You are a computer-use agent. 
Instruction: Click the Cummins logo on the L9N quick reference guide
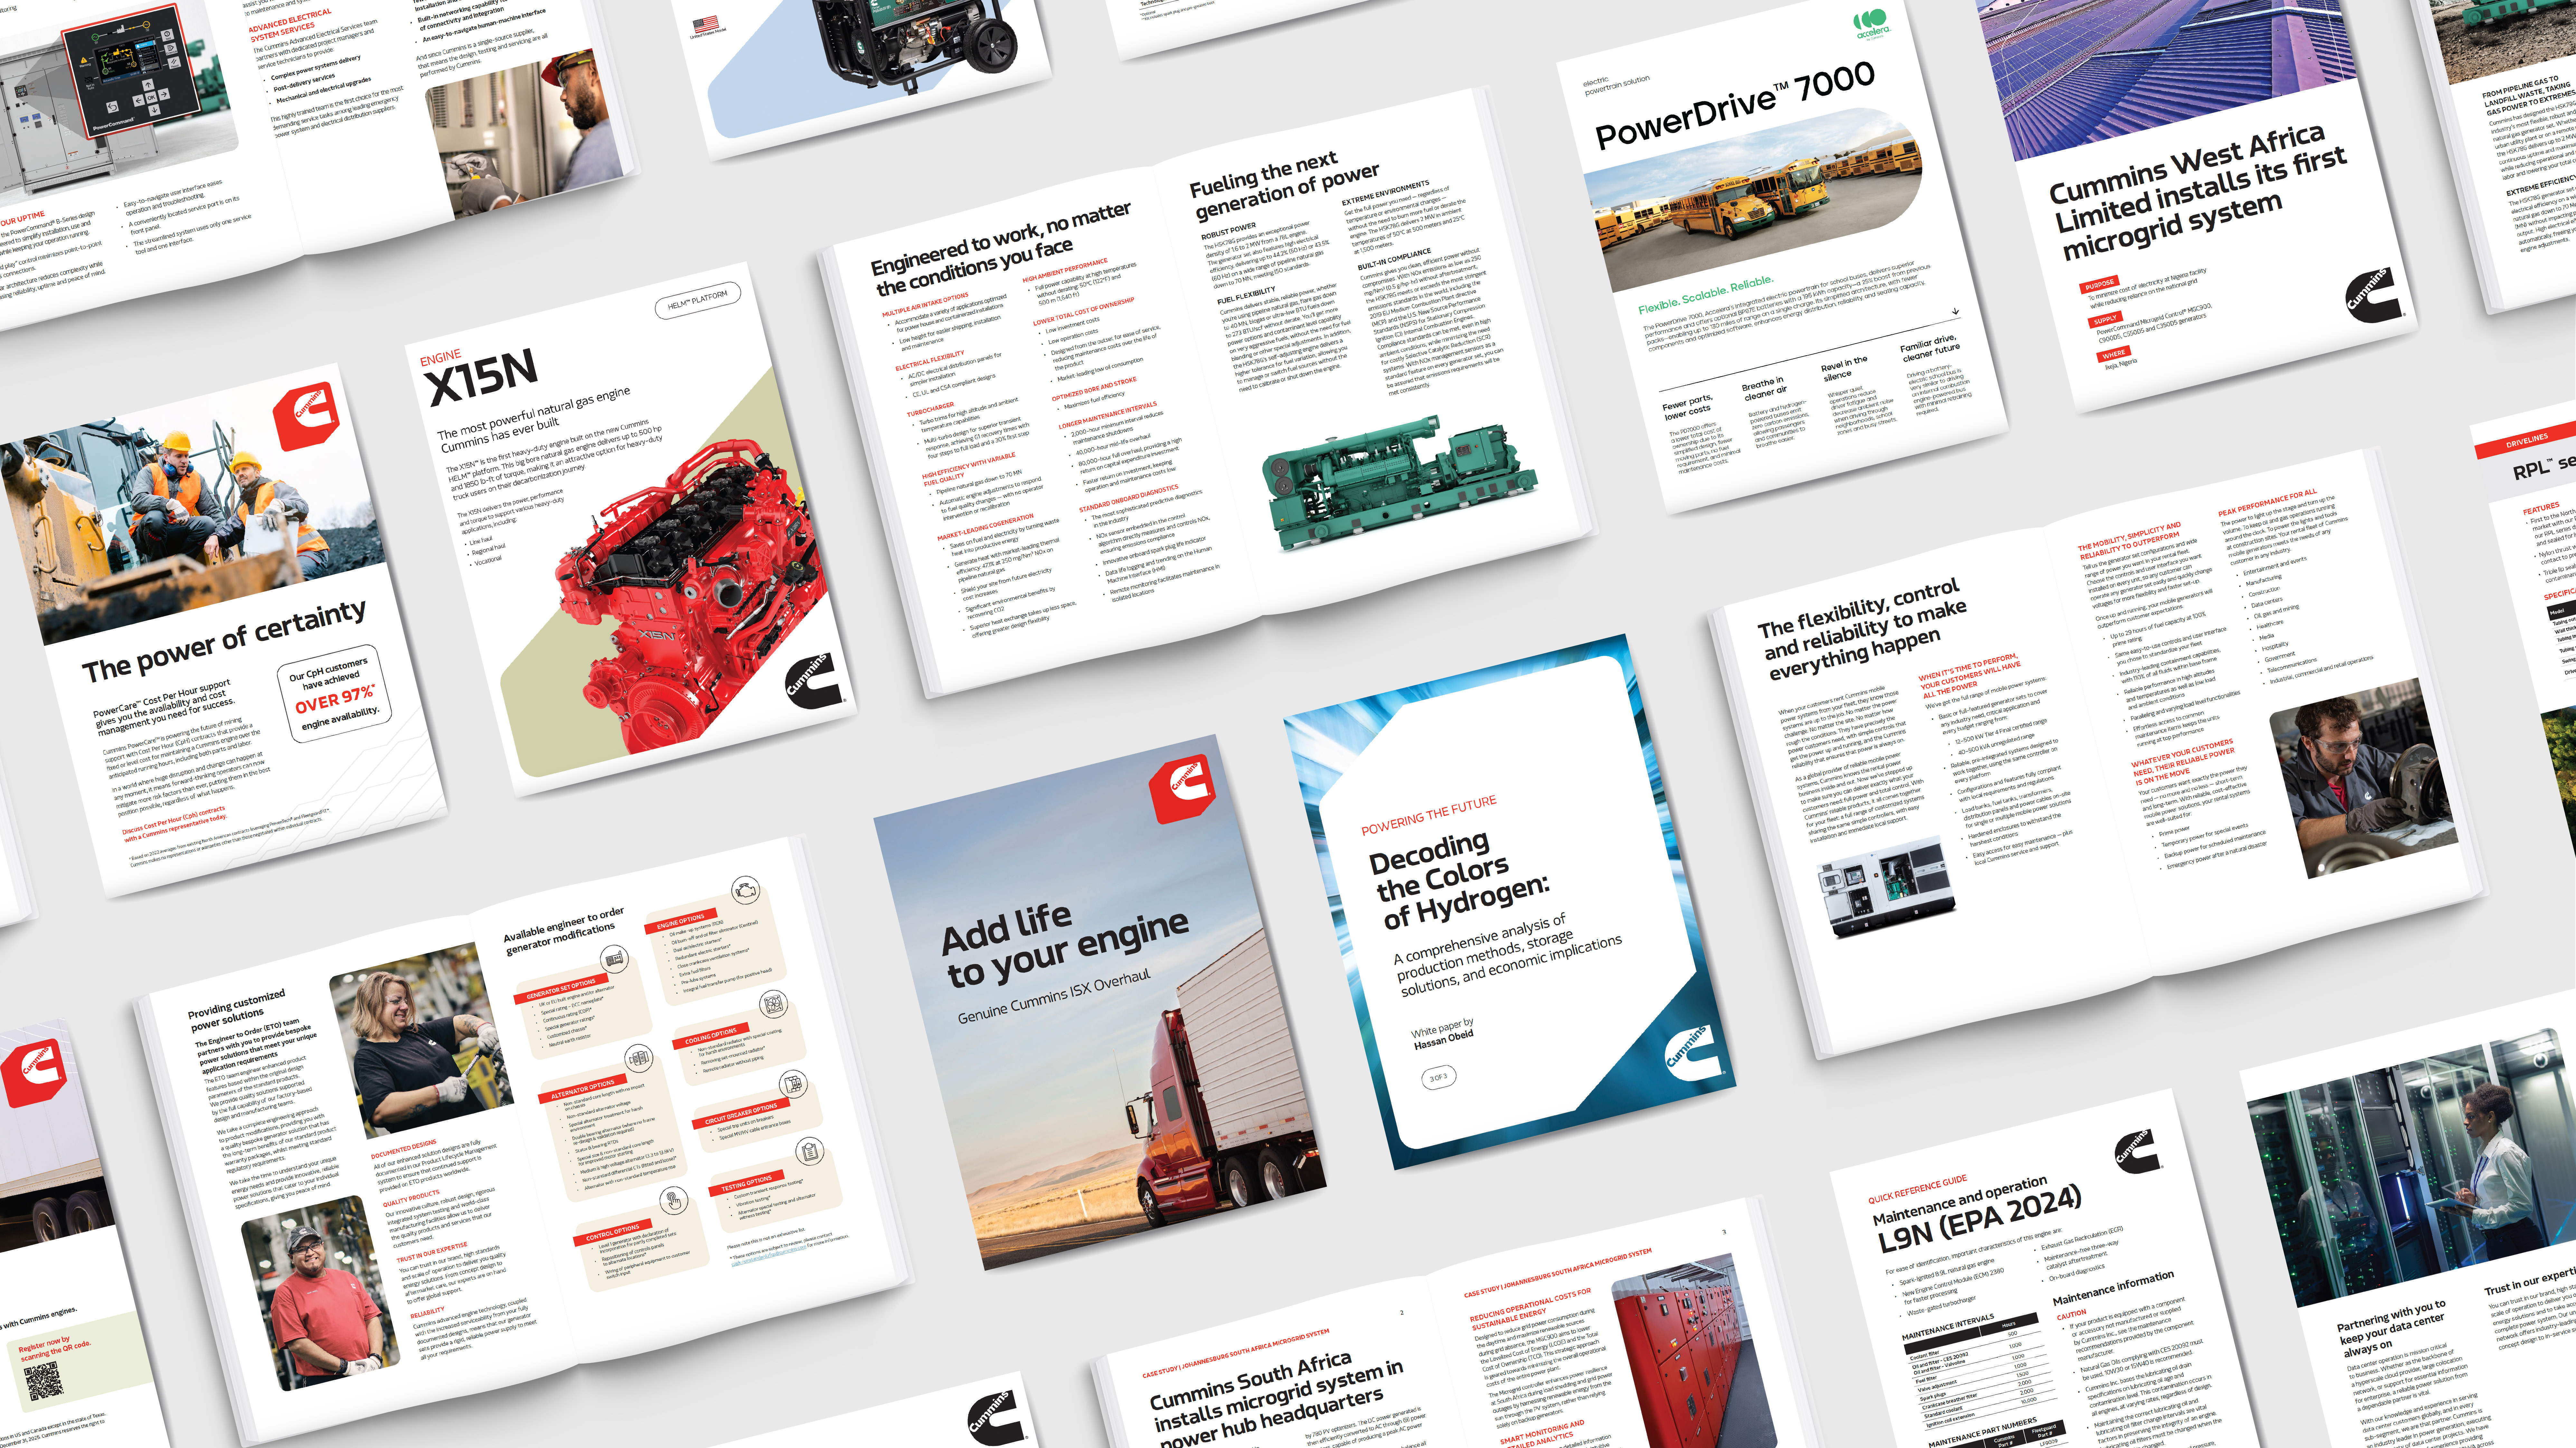pyautogui.click(x=2139, y=1151)
